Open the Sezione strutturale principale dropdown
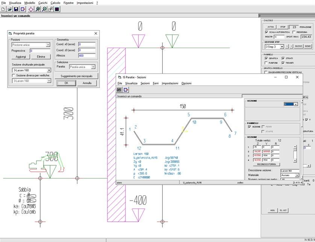This screenshot has height=242, width=315. pos(49,70)
